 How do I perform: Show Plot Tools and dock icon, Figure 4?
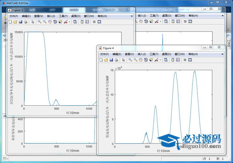[x=190, y=60]
